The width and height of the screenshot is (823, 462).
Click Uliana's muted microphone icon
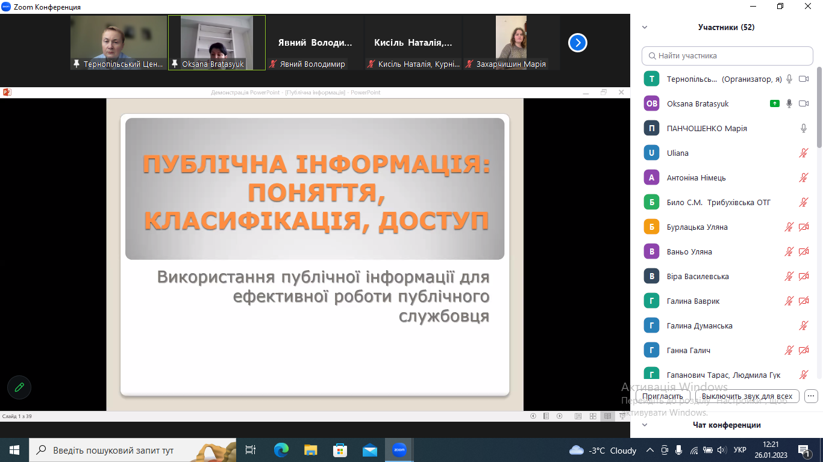803,153
